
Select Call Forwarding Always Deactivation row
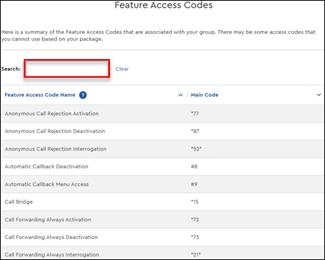click(x=162, y=237)
